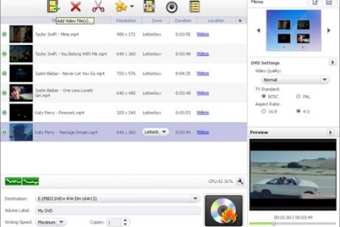Click thumbnail of One Less Lonely Girl.mp4
This screenshot has width=340, height=227.
click(x=21, y=93)
